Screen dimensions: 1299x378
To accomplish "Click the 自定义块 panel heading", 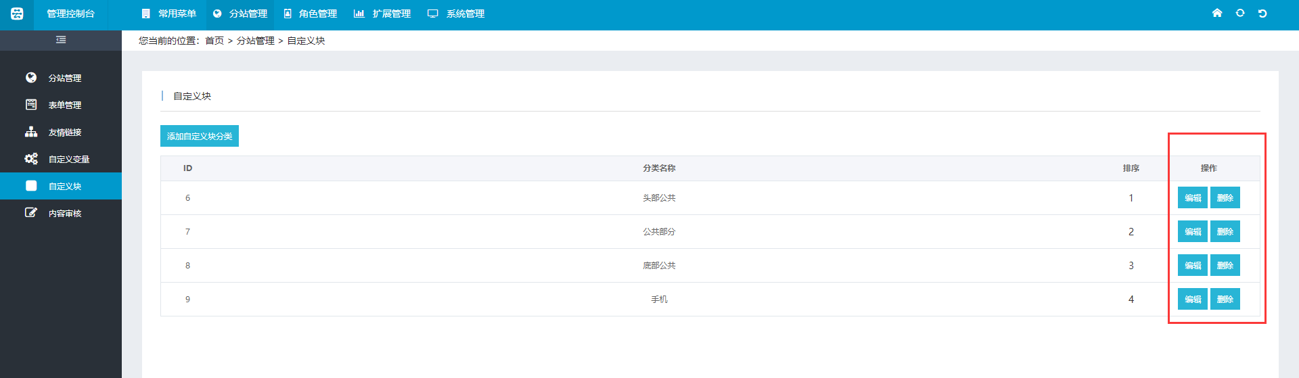I will (x=192, y=96).
